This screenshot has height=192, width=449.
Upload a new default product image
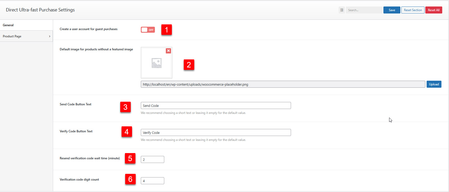[434, 84]
